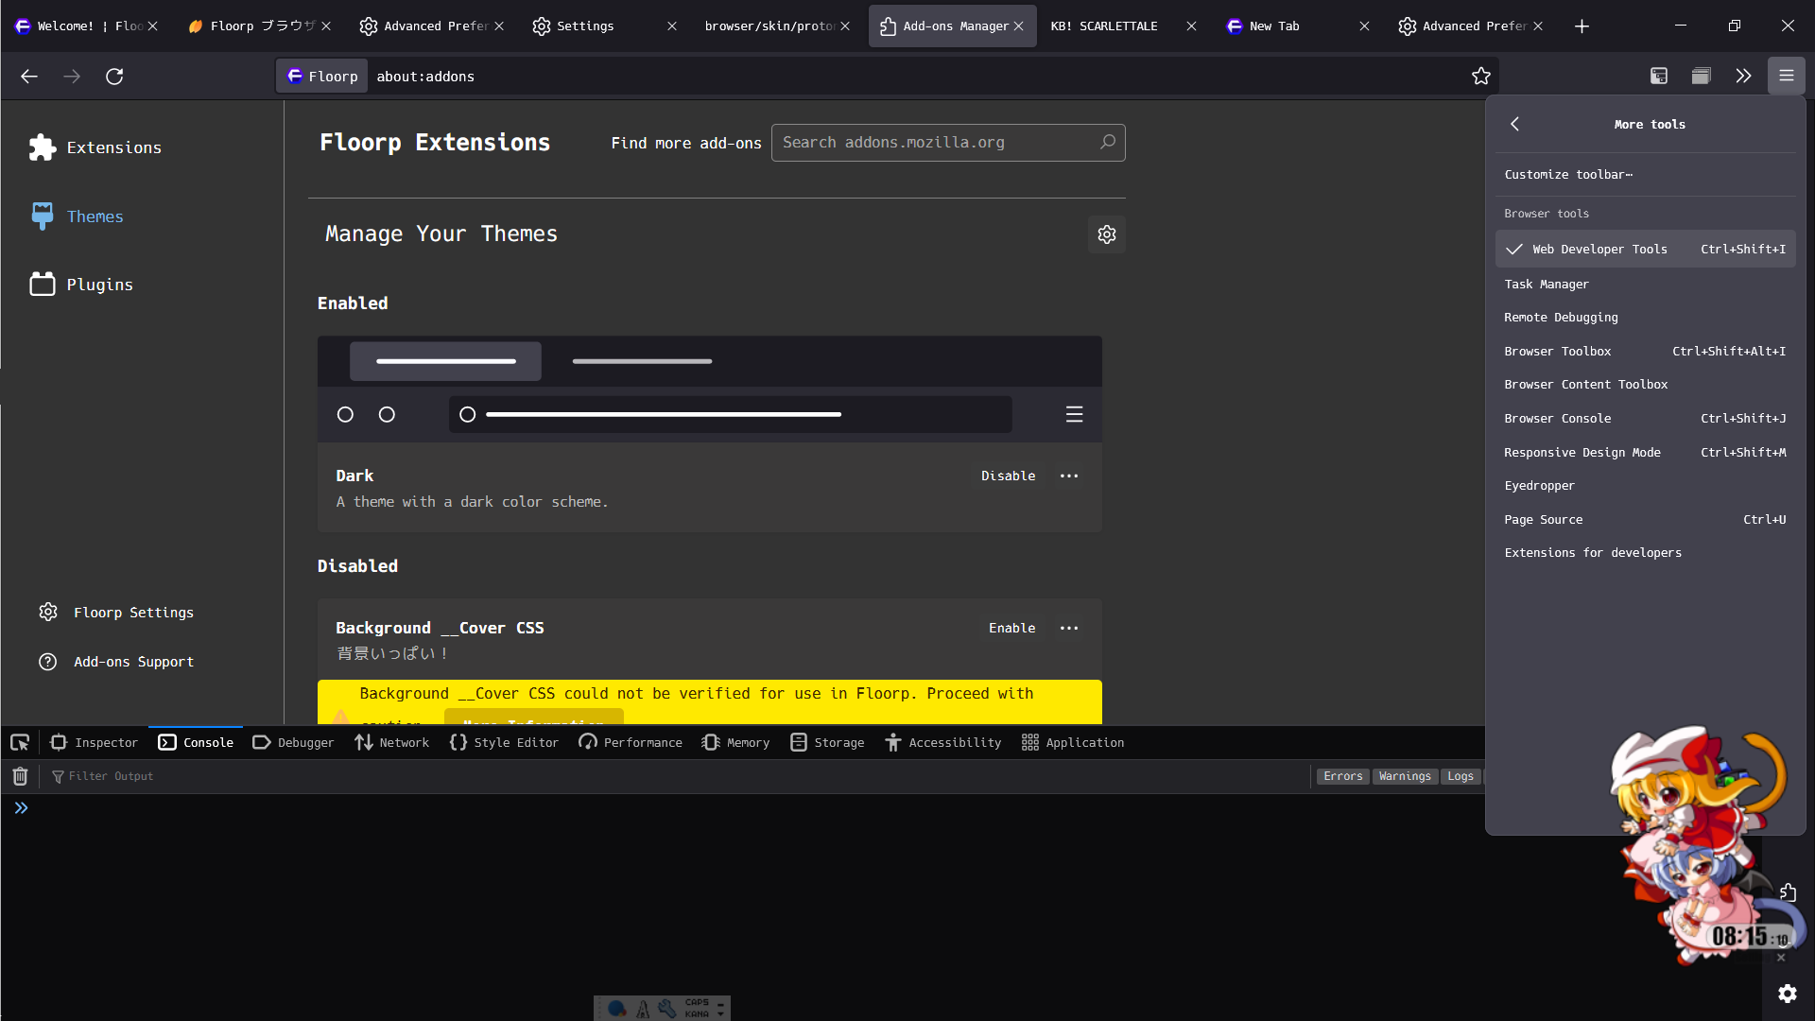The height and width of the screenshot is (1021, 1815).
Task: Open theme tools gear menu
Action: (x=1106, y=234)
